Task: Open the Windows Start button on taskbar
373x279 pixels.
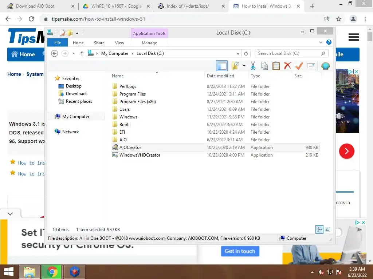Action: [9, 272]
